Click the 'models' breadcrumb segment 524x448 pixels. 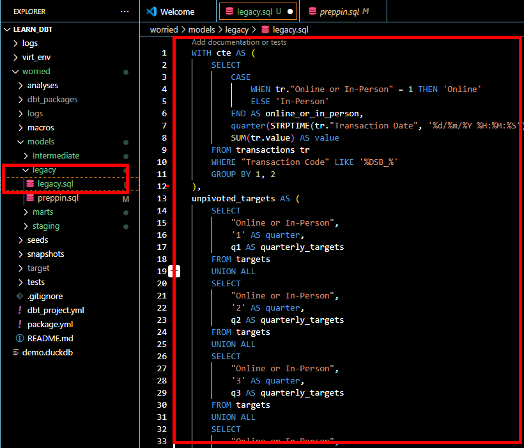pyautogui.click(x=203, y=29)
